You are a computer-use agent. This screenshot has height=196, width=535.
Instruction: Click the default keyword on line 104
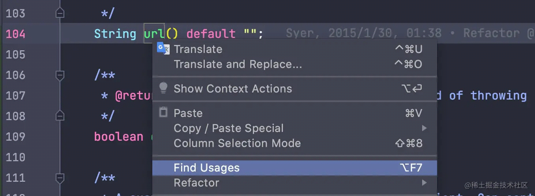pos(211,34)
